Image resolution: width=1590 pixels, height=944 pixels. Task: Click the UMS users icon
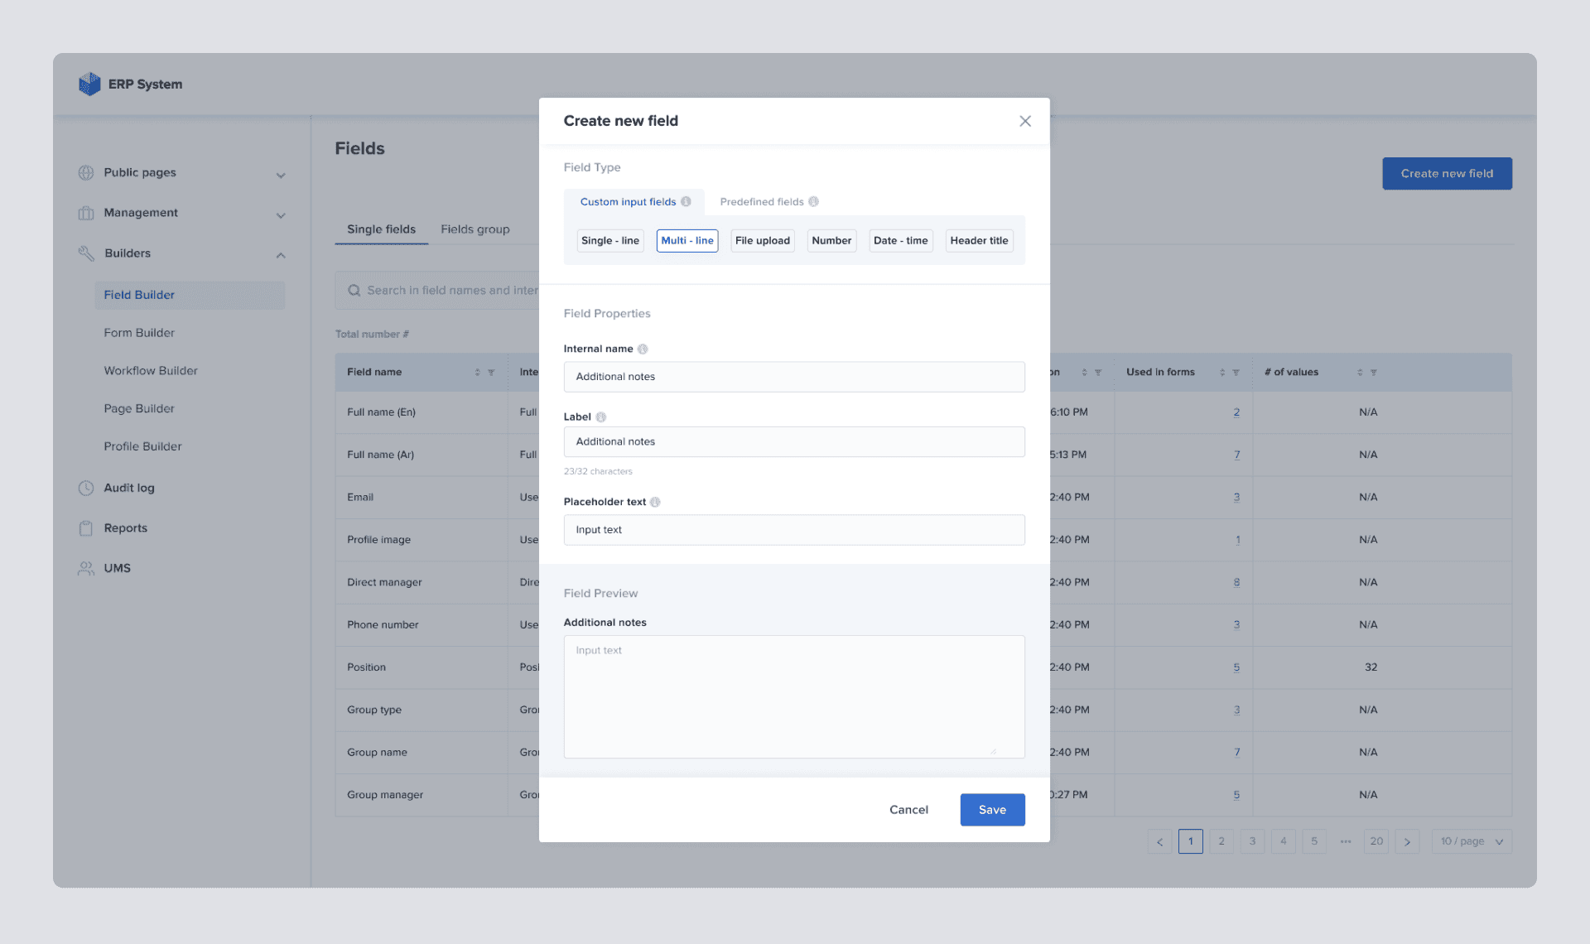click(x=86, y=568)
